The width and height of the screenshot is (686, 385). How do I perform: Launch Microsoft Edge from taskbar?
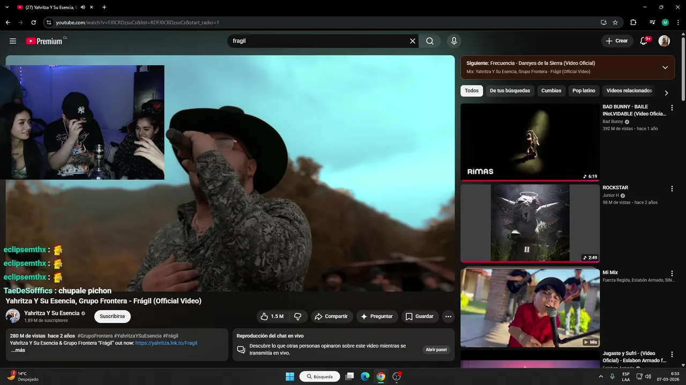(x=365, y=376)
